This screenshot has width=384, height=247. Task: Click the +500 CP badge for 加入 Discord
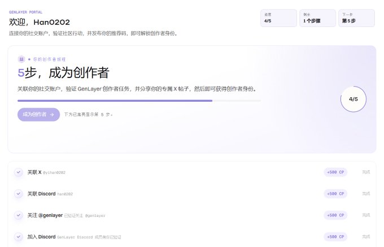pos(335,237)
